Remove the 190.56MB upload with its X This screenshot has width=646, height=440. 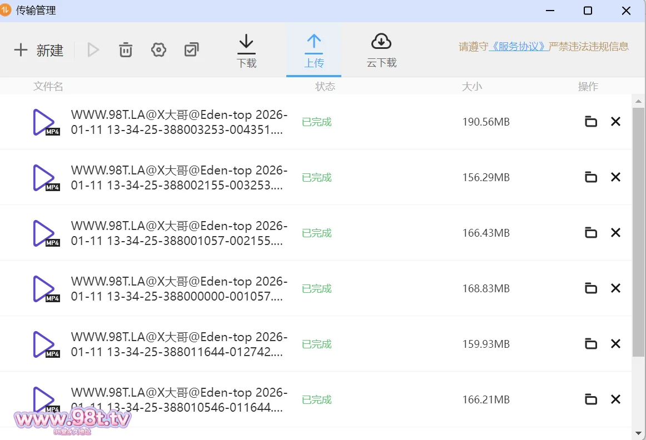(615, 122)
